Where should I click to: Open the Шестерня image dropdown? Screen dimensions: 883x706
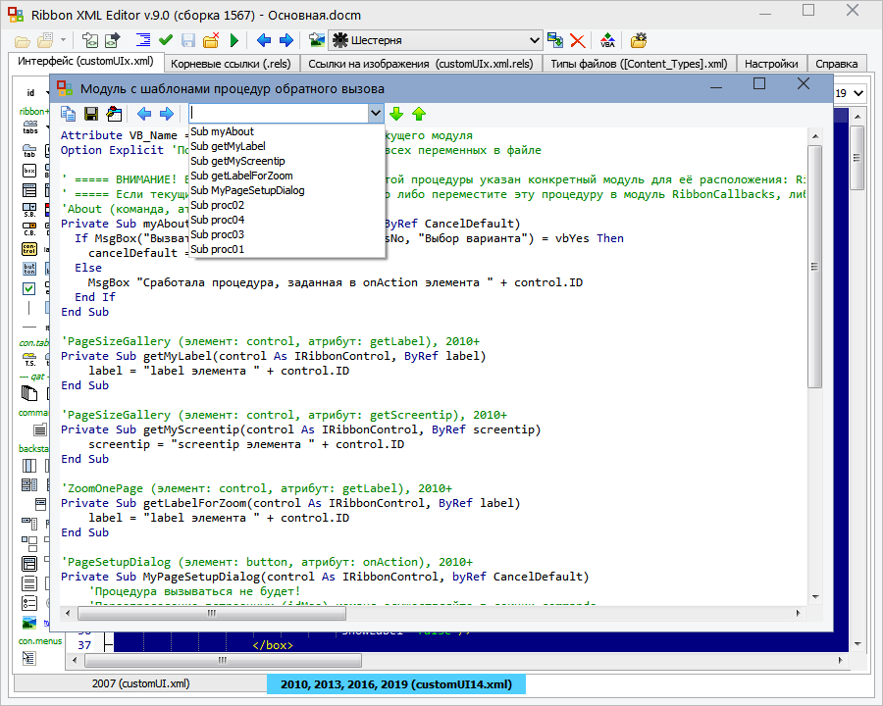tap(534, 40)
